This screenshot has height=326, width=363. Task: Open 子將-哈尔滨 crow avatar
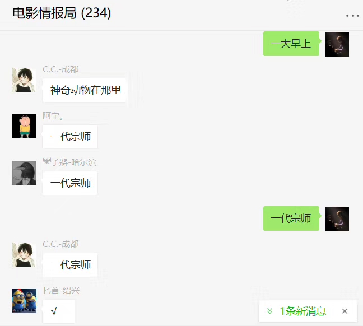pos(24,173)
